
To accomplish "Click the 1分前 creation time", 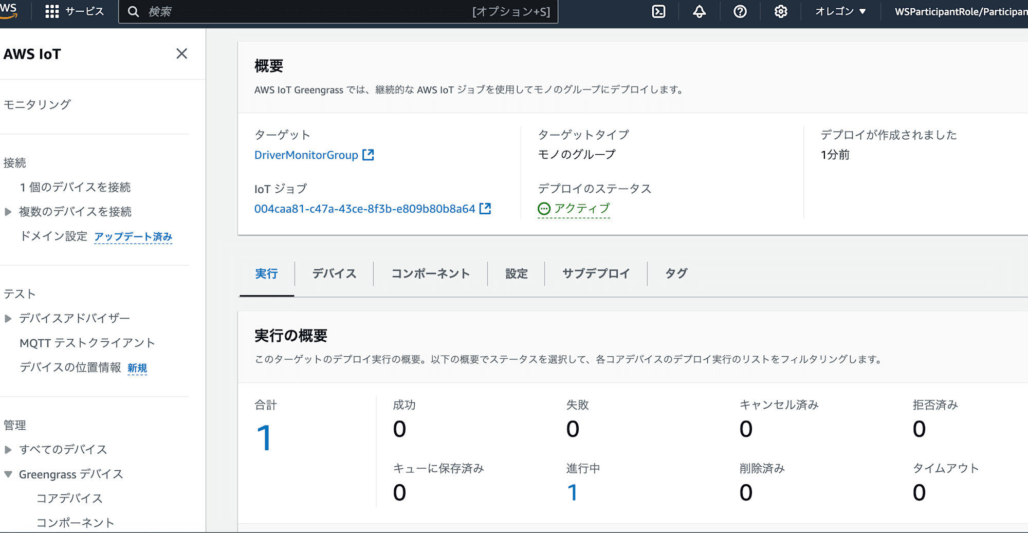I will [x=835, y=155].
